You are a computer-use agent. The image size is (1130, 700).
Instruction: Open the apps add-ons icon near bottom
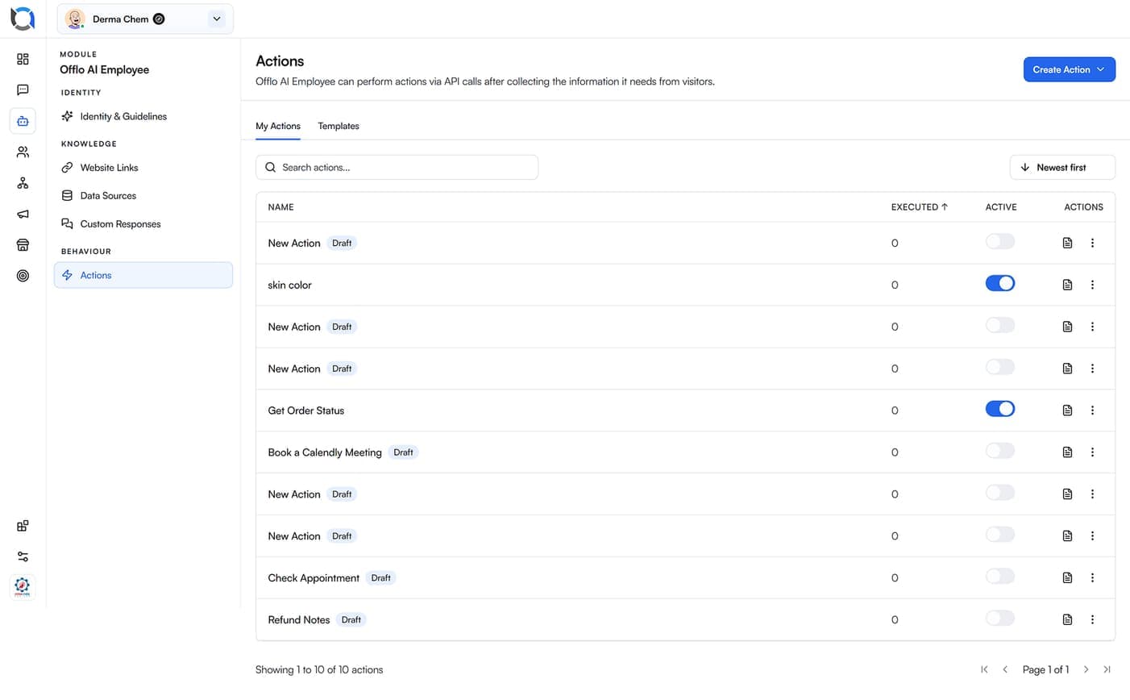click(x=23, y=526)
